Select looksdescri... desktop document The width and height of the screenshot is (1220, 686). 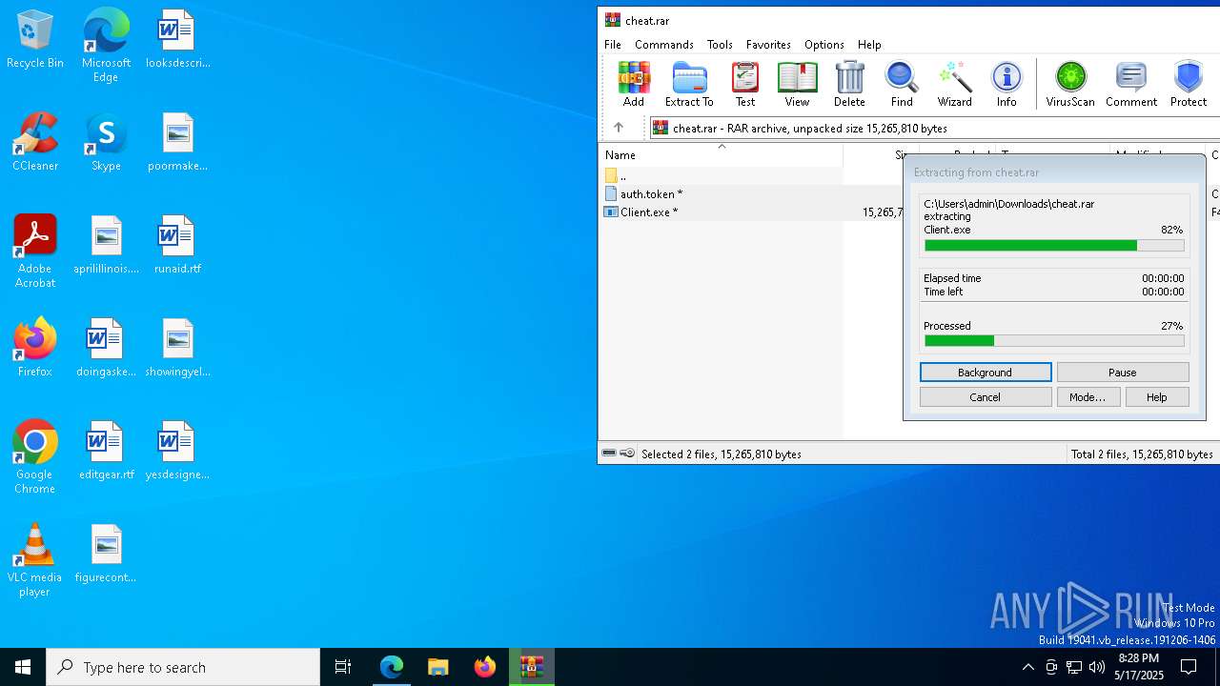177,40
